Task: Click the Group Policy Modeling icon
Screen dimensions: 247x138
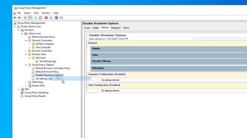Action: point(22,93)
